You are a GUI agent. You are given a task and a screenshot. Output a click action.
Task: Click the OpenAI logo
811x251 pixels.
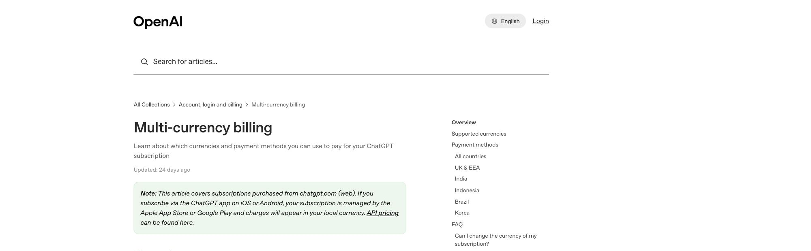pos(158,22)
